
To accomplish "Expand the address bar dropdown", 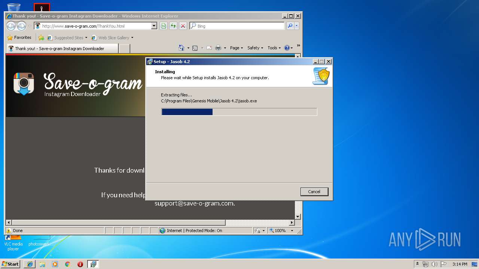I will point(154,26).
